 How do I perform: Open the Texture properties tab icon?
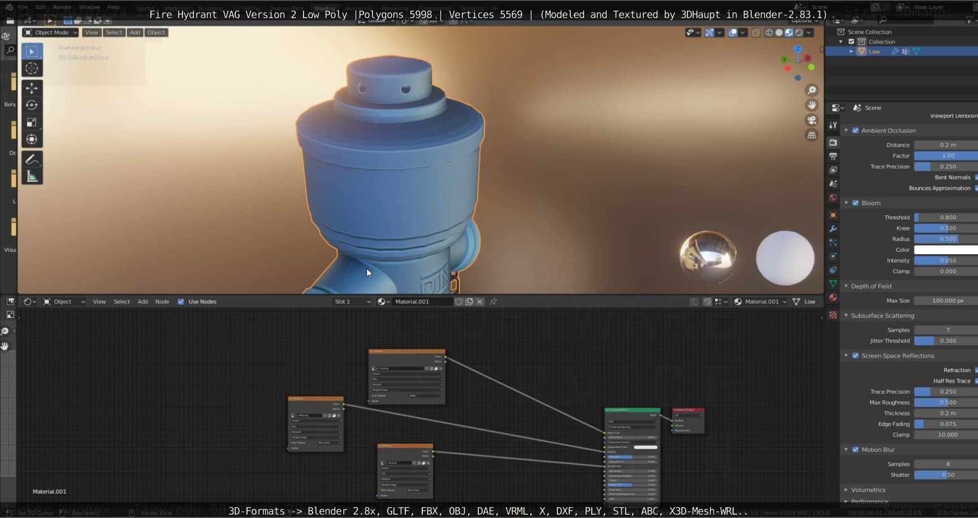pos(833,315)
